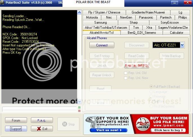
Task: Select the Firmware radio option
Action: (x=151, y=96)
